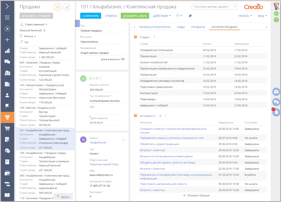Open the orders shopping cart sidebar icon
The width and height of the screenshot is (281, 202).
tap(7, 128)
